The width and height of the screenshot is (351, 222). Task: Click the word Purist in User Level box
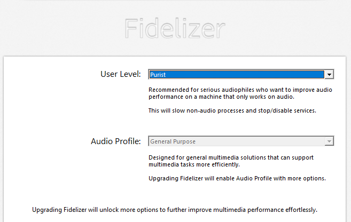pyautogui.click(x=158, y=75)
